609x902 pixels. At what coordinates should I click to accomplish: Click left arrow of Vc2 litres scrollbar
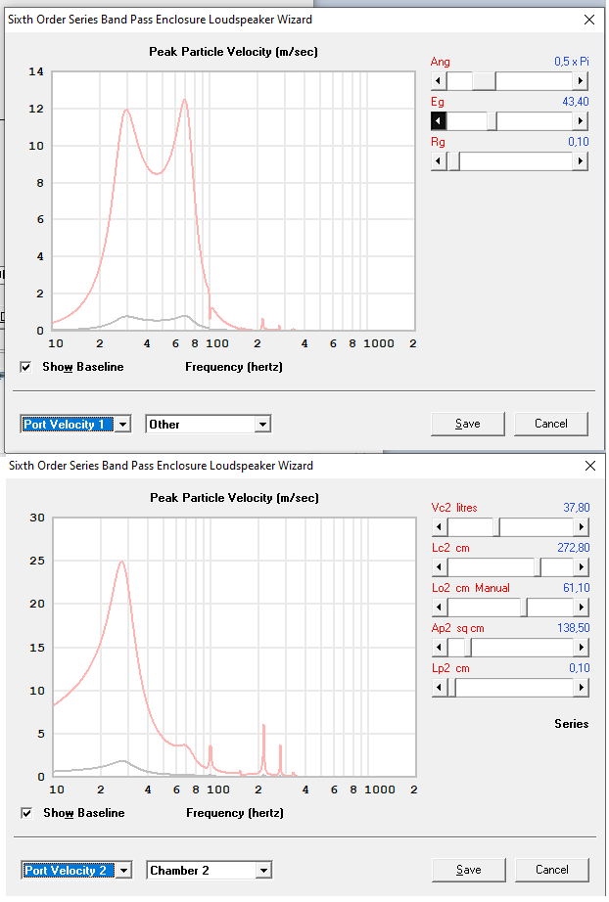coord(440,527)
